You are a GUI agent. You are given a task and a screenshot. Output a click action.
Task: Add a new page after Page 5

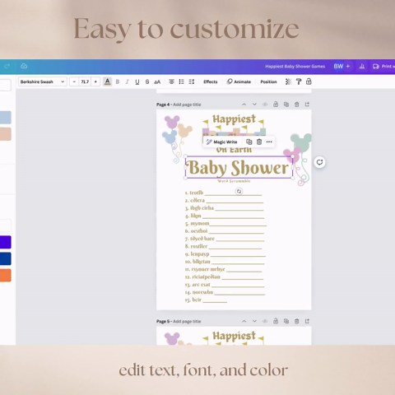pyautogui.click(x=307, y=321)
